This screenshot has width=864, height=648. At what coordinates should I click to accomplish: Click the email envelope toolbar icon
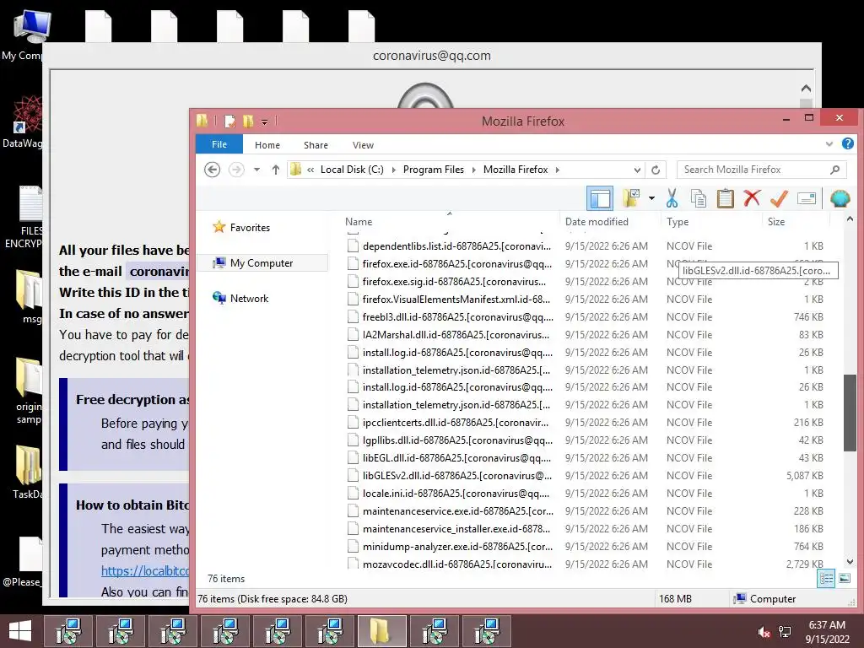(x=806, y=198)
